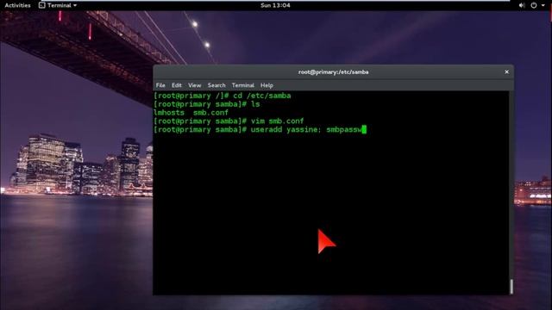
Task: Open the clock showing Sun 13:04
Action: pos(275,5)
